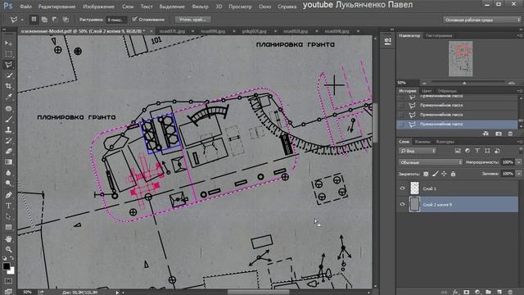Select the Rectangle shape tool
The height and width of the screenshot is (295, 524).
(9, 227)
